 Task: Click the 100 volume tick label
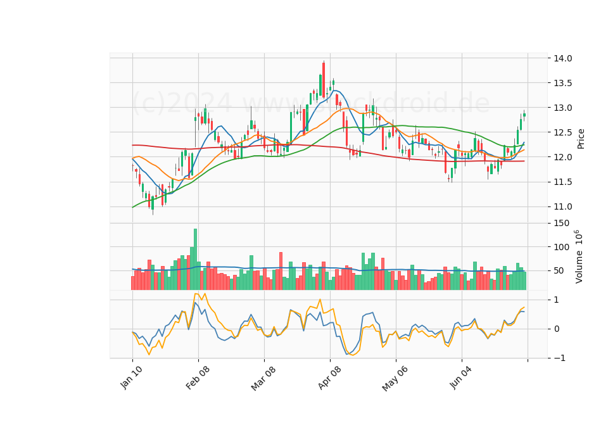click(562, 248)
